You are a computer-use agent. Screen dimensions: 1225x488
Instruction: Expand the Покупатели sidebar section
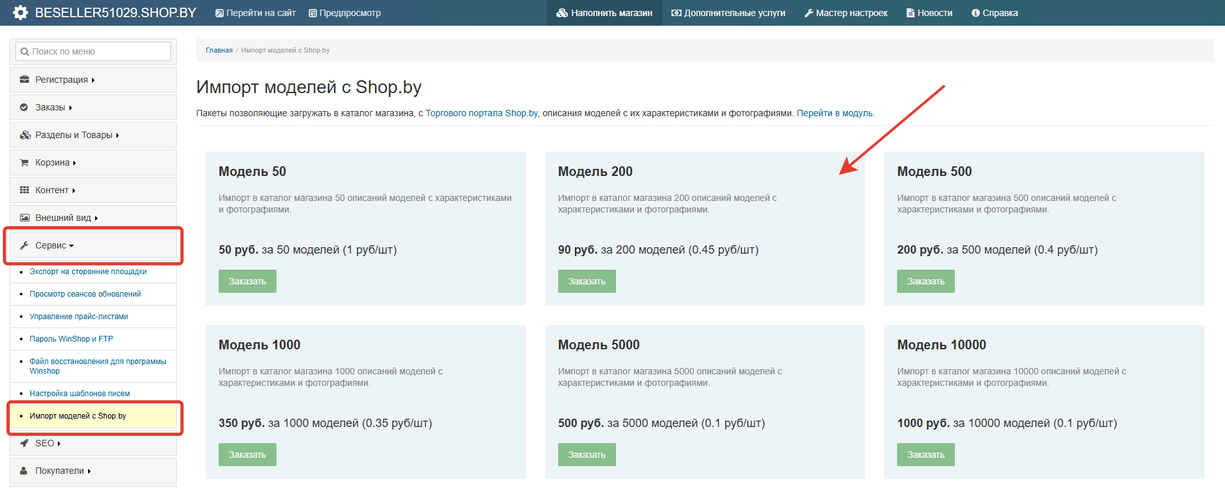pyautogui.click(x=62, y=471)
